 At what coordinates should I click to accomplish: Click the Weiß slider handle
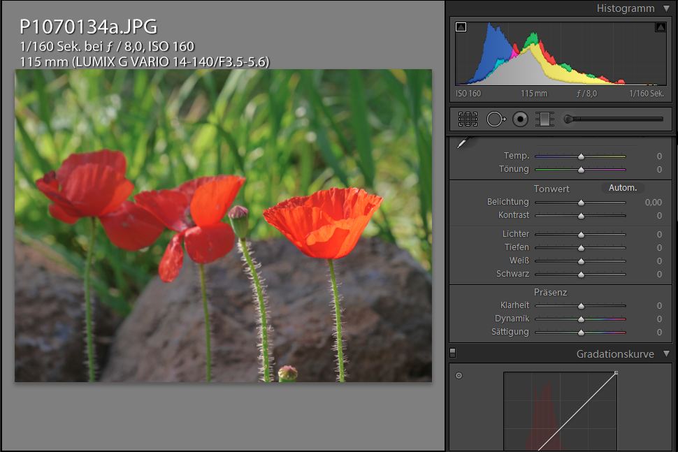(x=581, y=261)
